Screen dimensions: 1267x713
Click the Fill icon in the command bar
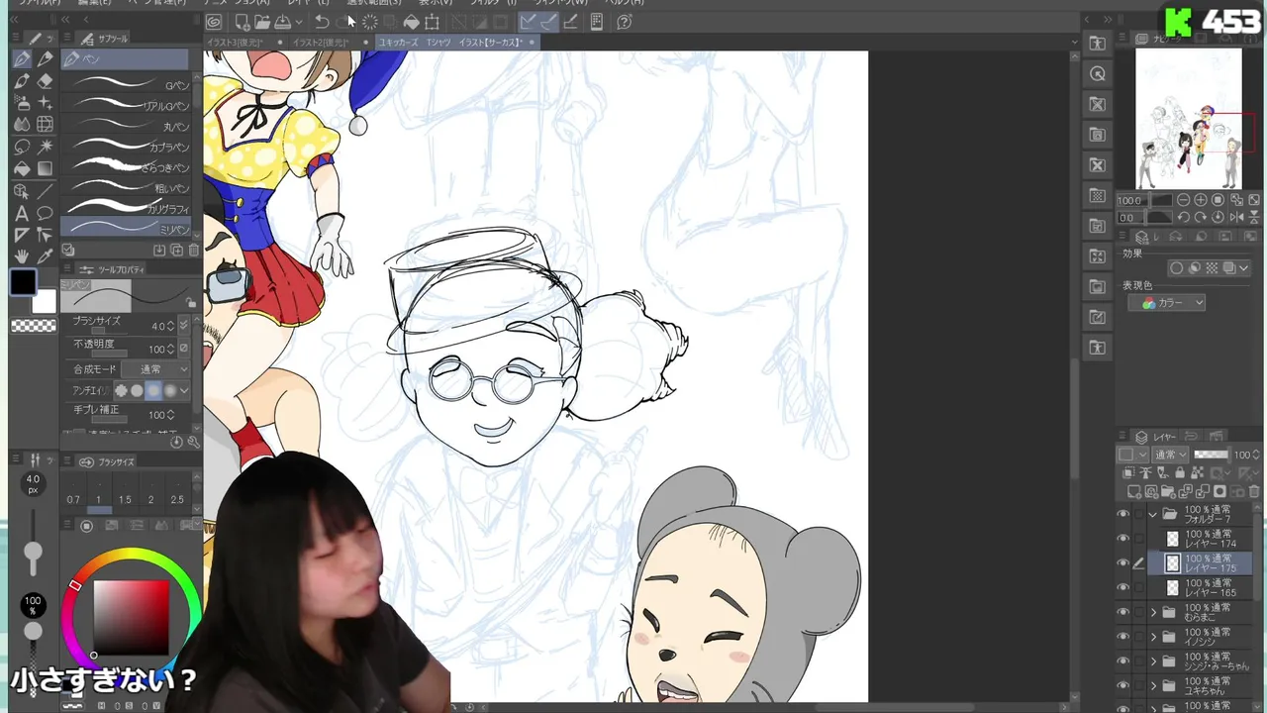[x=411, y=22]
